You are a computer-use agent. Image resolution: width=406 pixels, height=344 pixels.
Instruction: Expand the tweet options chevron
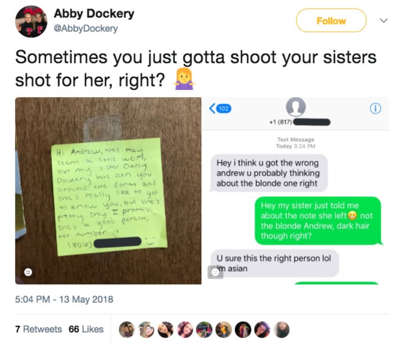(384, 20)
